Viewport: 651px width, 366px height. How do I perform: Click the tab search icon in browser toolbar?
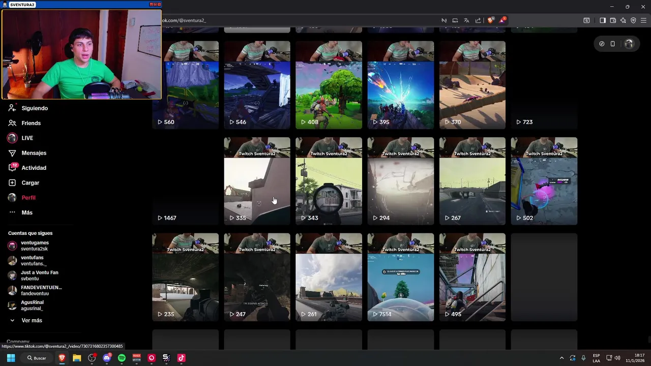[x=586, y=20]
